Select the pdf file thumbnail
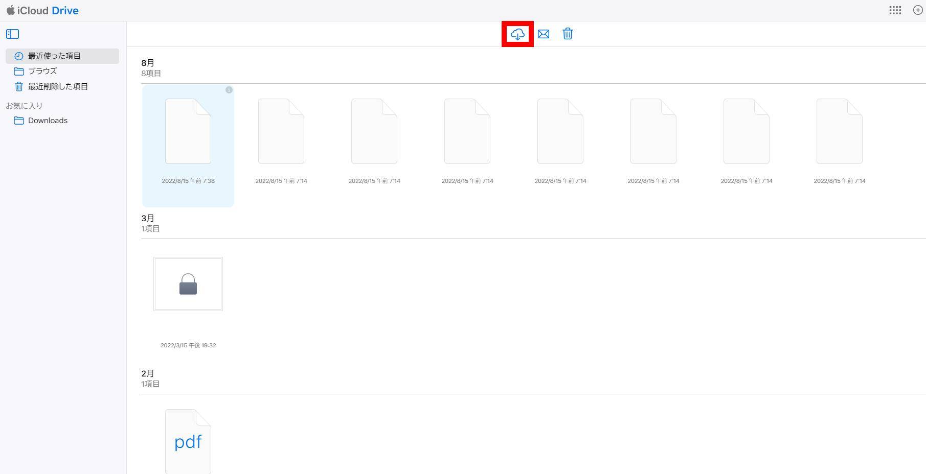Viewport: 926px width, 474px height. tap(188, 442)
